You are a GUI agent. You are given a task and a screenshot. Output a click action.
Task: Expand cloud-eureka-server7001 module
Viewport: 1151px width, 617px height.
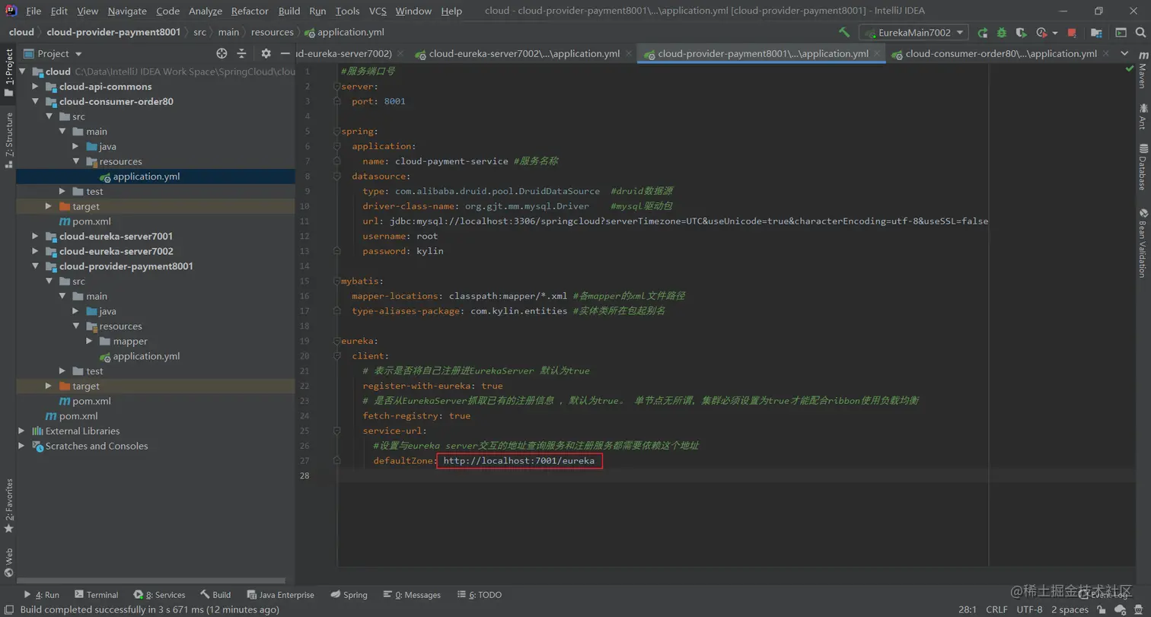[35, 236]
